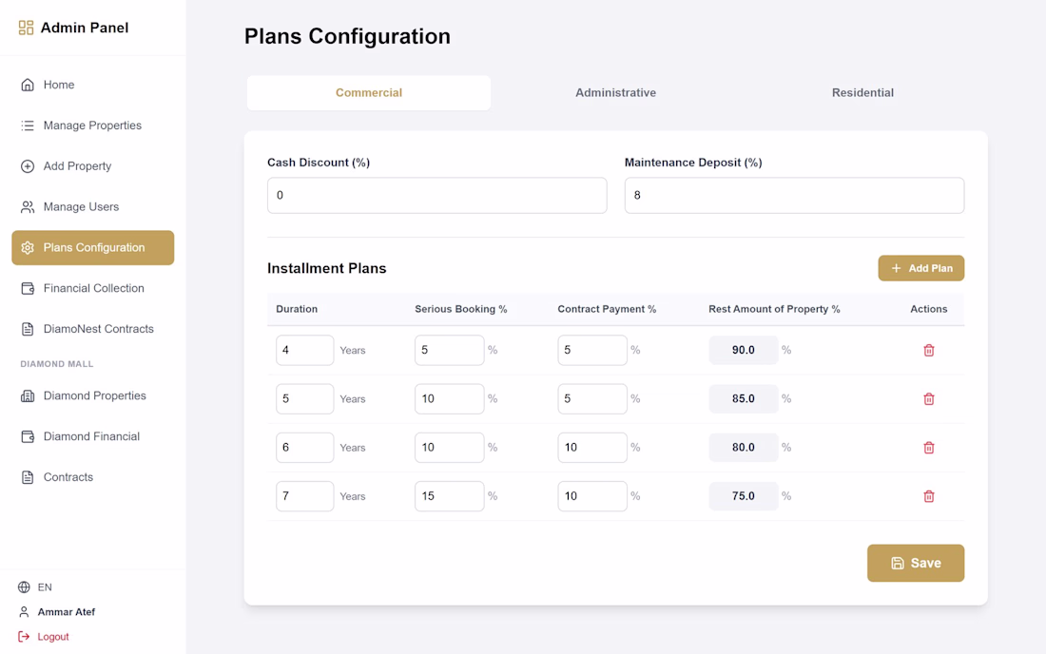Delete the 6 Years installment plan
1046x654 pixels.
(x=929, y=448)
